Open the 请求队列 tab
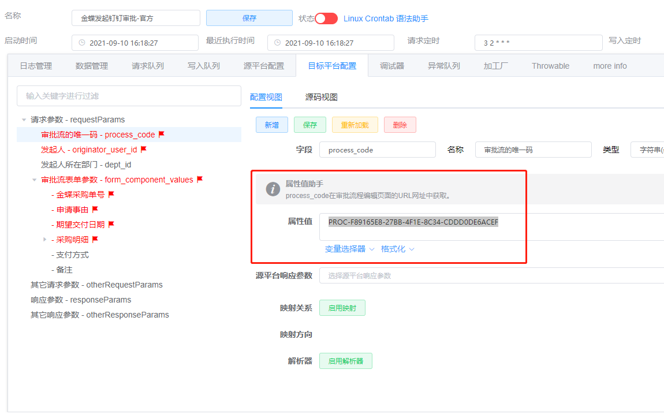 [147, 66]
